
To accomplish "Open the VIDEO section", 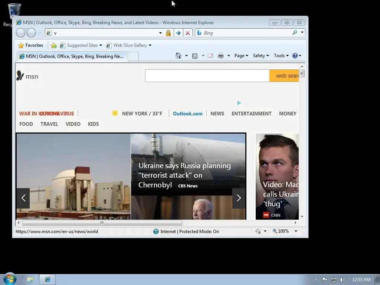I will tap(73, 124).
